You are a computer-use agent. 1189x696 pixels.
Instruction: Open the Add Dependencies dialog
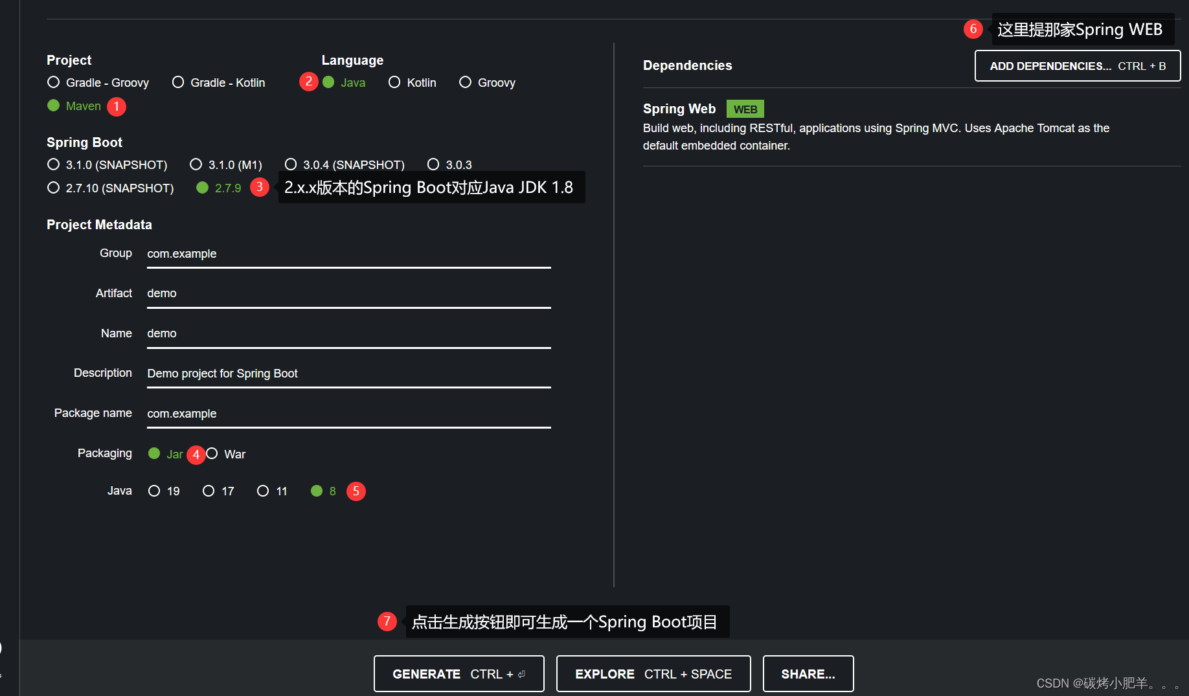pos(1078,66)
